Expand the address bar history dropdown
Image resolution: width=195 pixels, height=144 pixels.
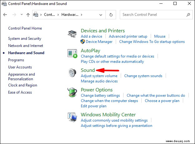pos(101,15)
